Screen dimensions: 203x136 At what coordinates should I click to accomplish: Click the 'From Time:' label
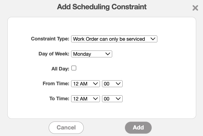(x=56, y=84)
